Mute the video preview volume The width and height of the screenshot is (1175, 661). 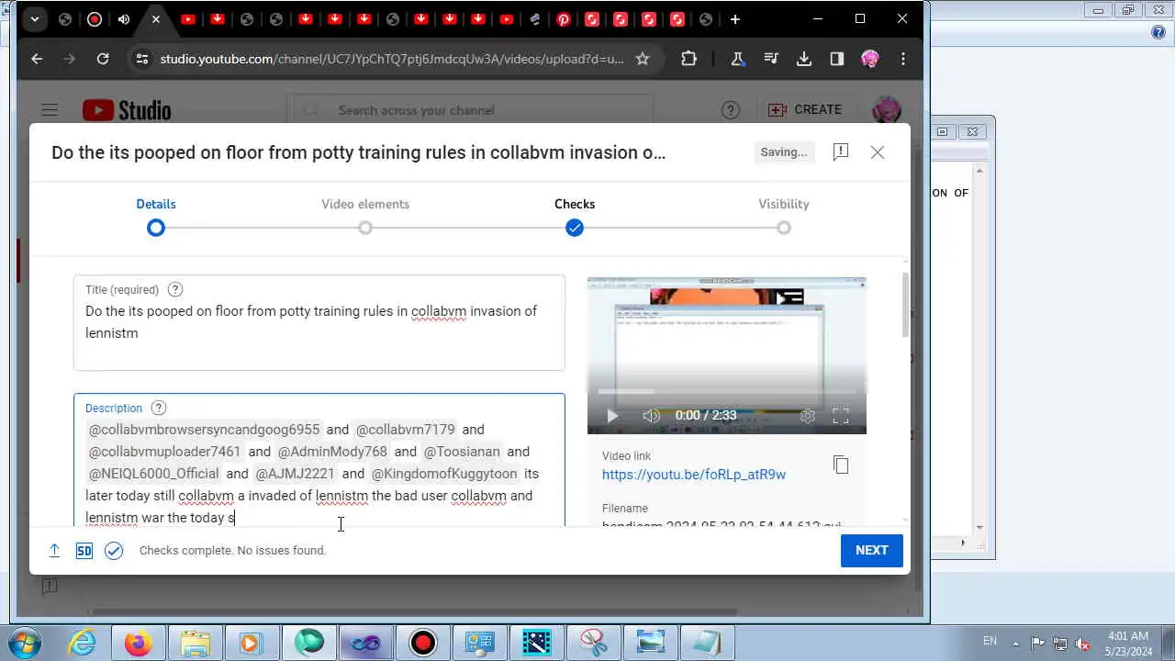point(652,416)
